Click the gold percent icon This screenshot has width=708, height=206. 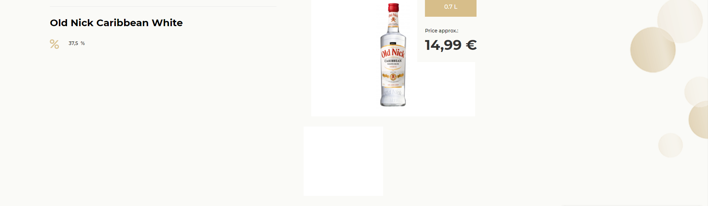point(54,44)
